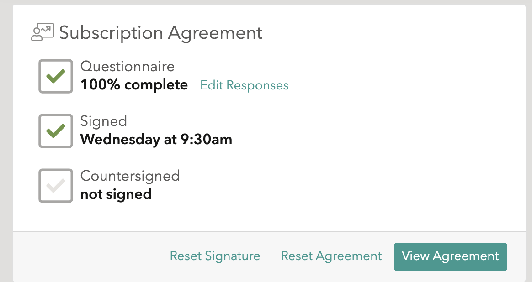Image resolution: width=532 pixels, height=282 pixels.
Task: Click the Subscription Agreement presentation icon
Action: click(43, 32)
